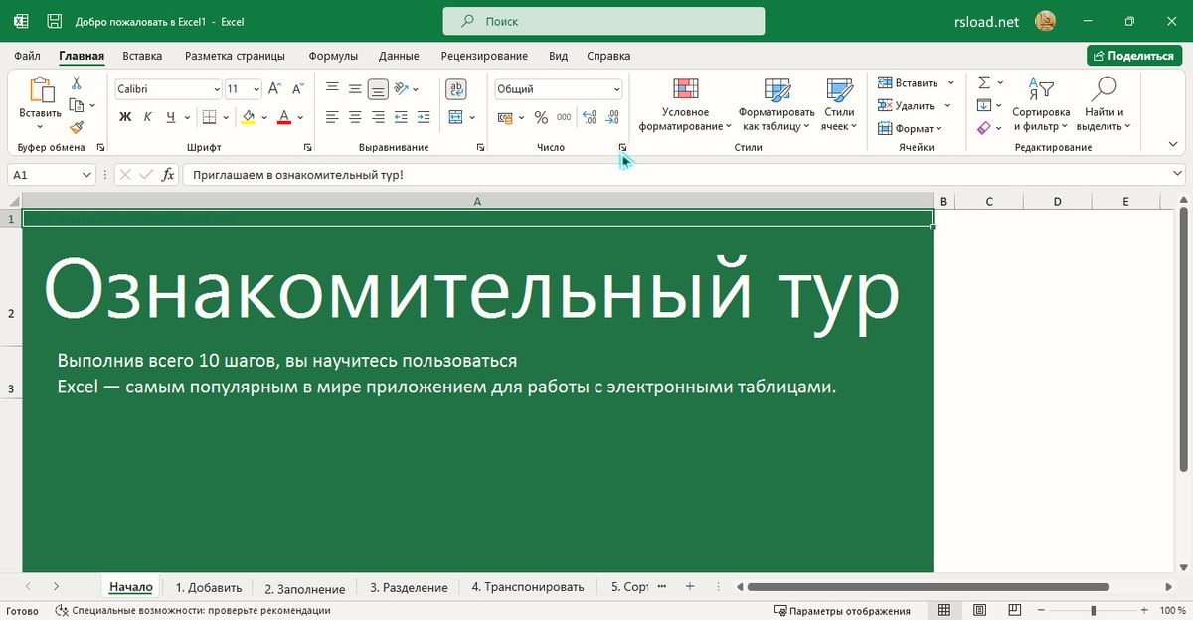
Task: Click the Поделиться share button
Action: tap(1133, 56)
